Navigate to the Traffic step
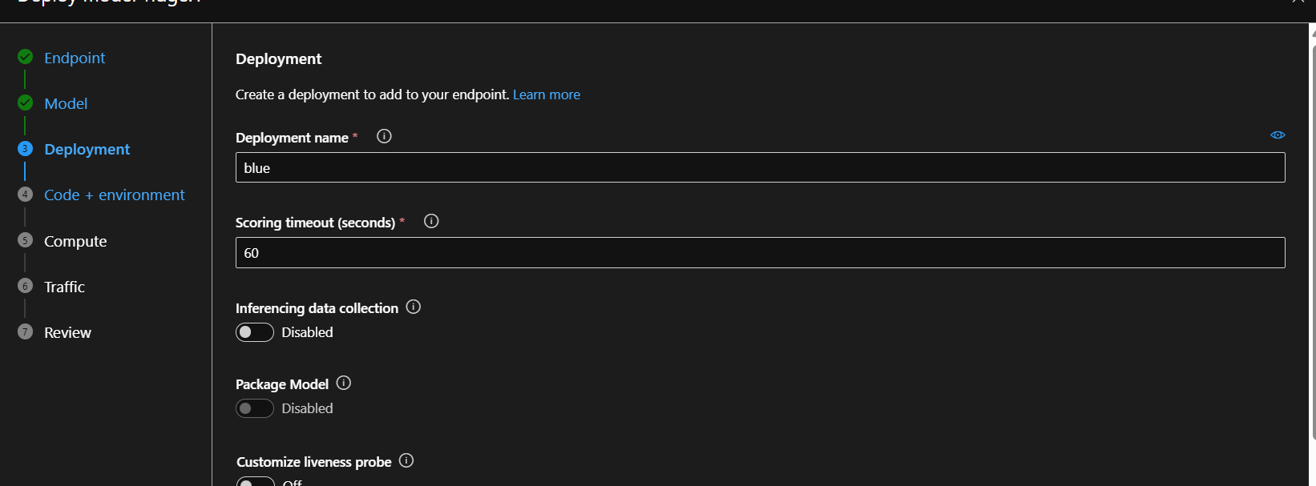This screenshot has width=1316, height=486. coord(64,287)
